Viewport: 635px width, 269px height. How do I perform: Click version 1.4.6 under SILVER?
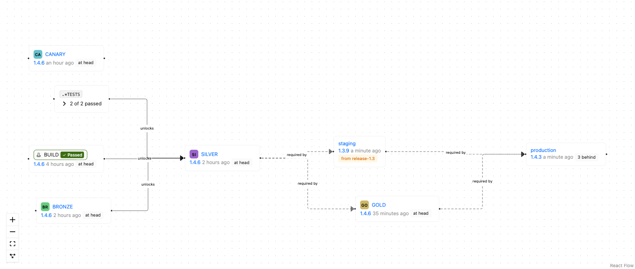(x=195, y=162)
